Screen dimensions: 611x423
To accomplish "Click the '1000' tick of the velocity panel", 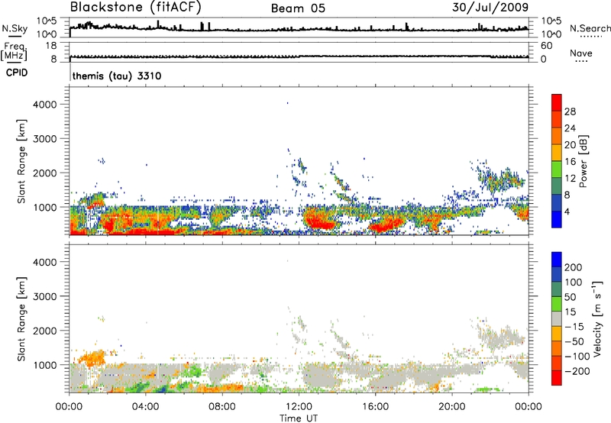I will coord(45,365).
